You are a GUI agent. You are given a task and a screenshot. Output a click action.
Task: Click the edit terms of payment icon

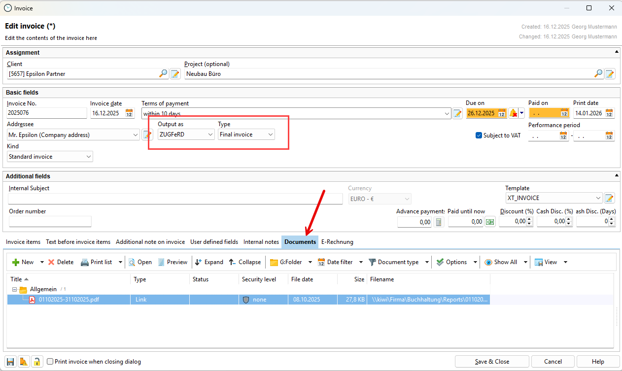click(457, 113)
